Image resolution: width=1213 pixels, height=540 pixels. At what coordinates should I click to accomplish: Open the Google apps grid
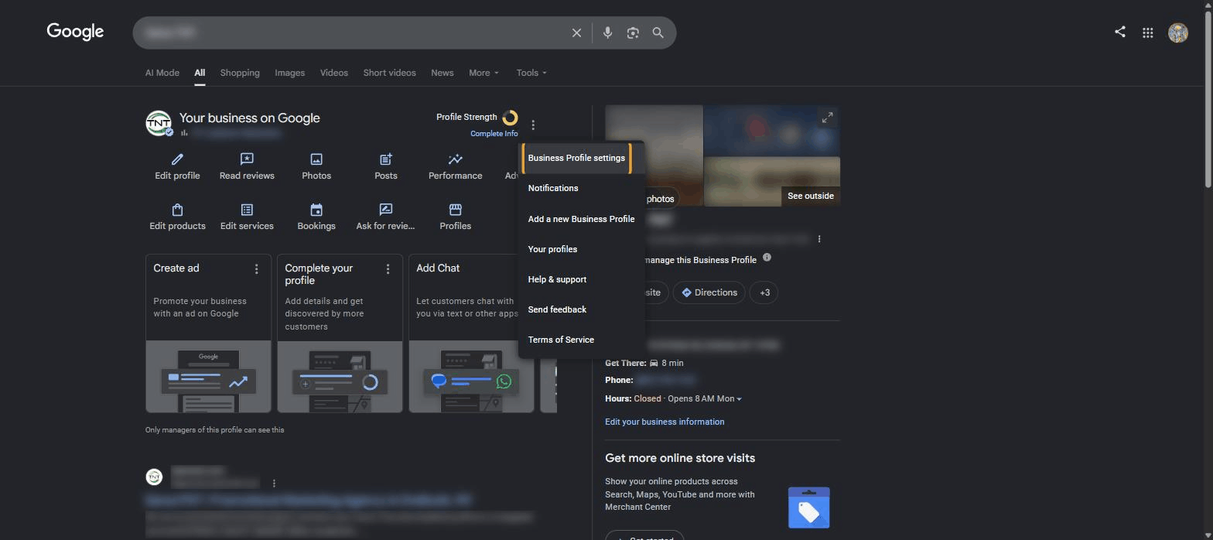tap(1148, 32)
